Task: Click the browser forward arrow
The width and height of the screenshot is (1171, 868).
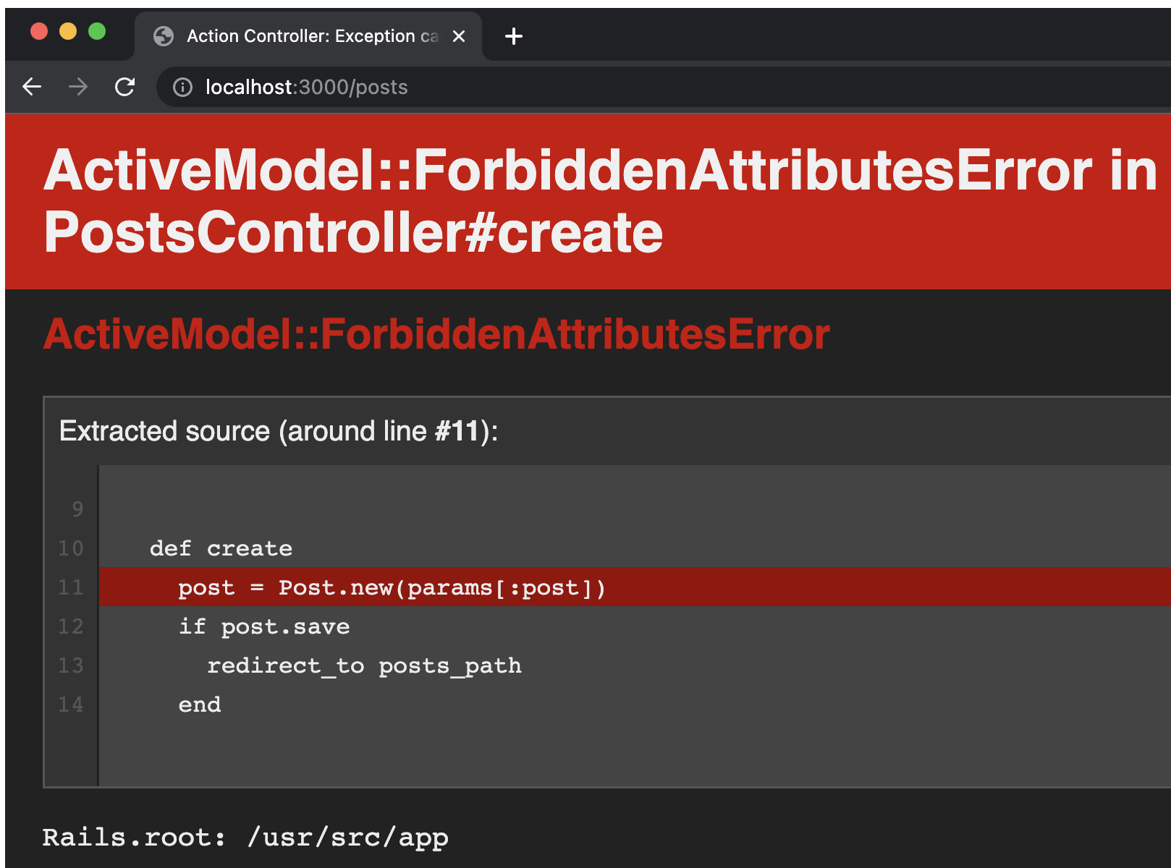Action: point(78,87)
